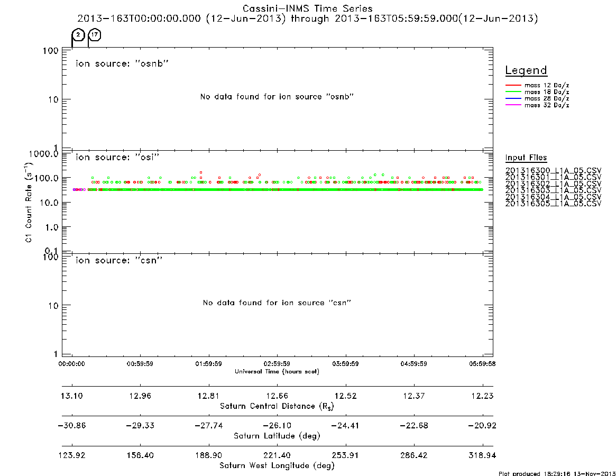Click the 01:59:59 time tick label
Image resolution: width=616 pixels, height=476 pixels.
click(x=209, y=364)
